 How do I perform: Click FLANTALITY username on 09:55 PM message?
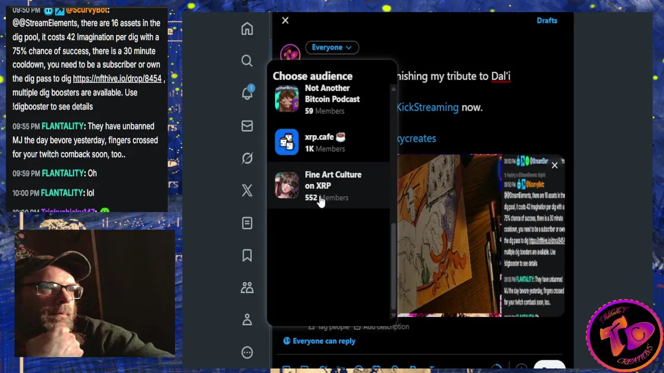pos(62,126)
